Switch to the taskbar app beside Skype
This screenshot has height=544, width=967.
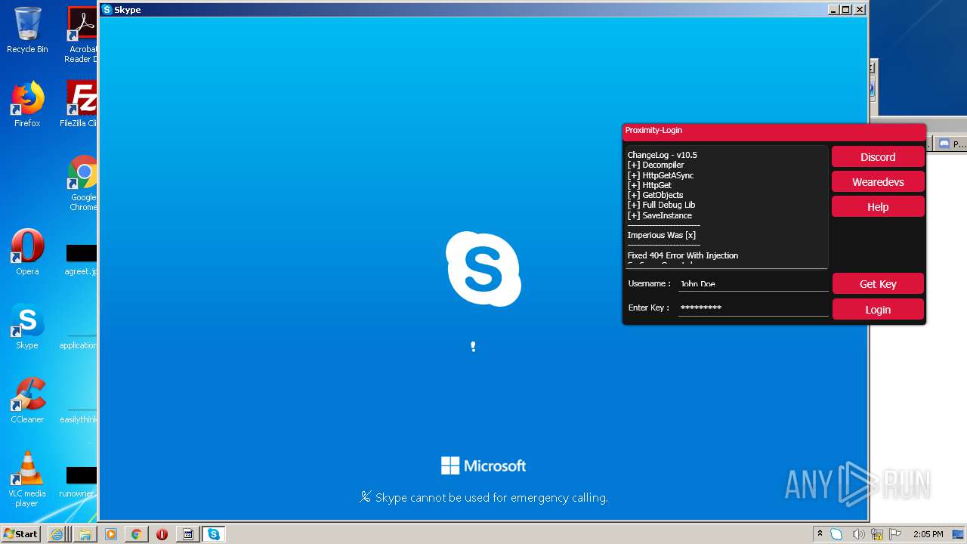click(188, 534)
